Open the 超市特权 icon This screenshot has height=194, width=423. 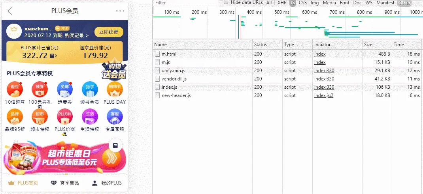pos(40,116)
